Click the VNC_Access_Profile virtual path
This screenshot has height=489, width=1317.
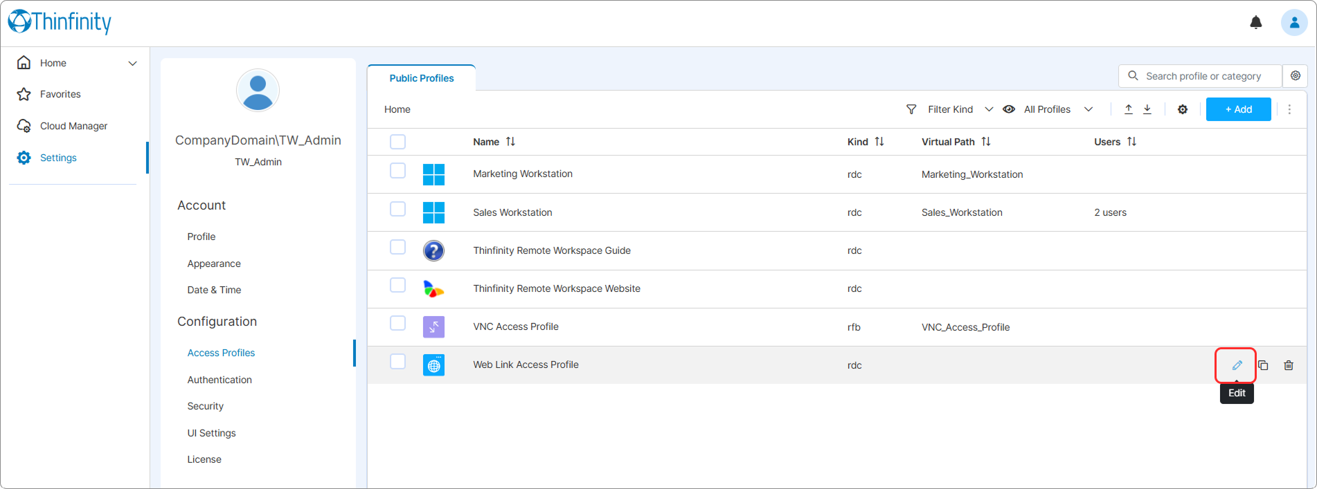pos(965,327)
